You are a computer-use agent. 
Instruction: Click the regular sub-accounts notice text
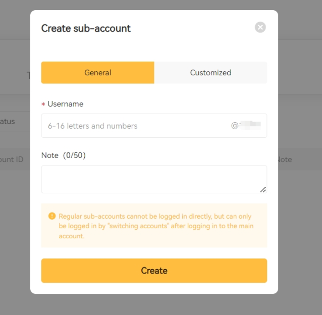(x=156, y=226)
